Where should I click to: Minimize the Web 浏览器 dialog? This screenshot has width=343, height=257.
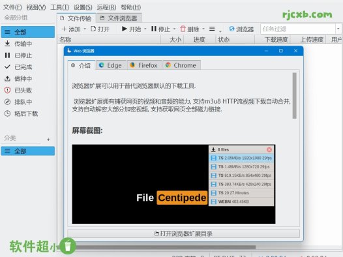pyautogui.click(x=267, y=51)
